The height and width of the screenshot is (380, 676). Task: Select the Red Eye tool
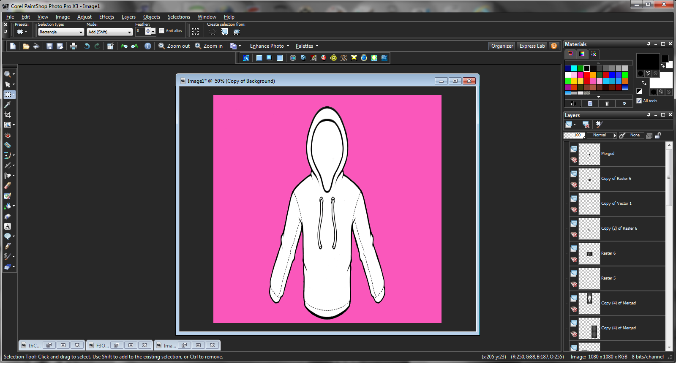8,135
